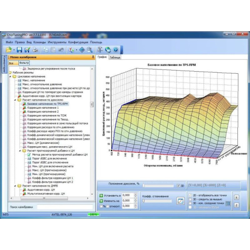Pin the Меню калибровок panel

click(x=93, y=57)
